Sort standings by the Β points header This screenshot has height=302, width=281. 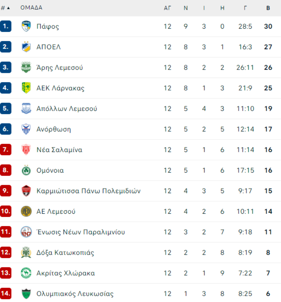(268, 8)
